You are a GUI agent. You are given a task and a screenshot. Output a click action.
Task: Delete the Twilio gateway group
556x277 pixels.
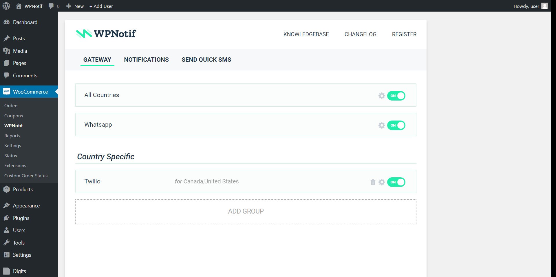click(372, 182)
